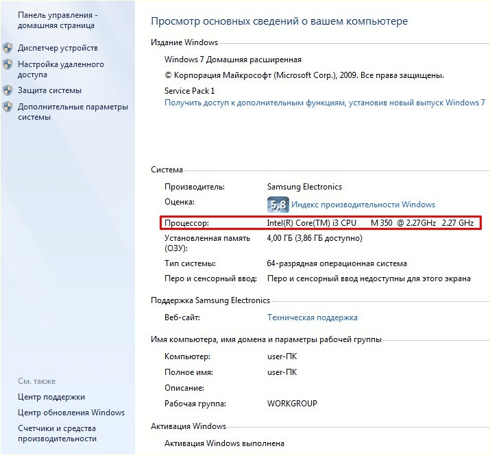490x455 pixels.
Task: Click the Активация Windows section header
Action: [188, 426]
